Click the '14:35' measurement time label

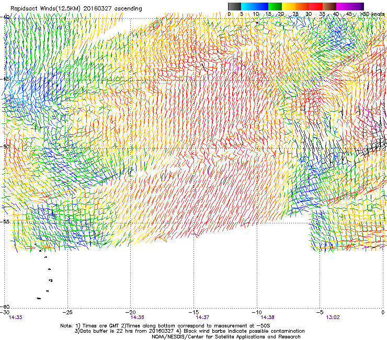tap(15, 318)
